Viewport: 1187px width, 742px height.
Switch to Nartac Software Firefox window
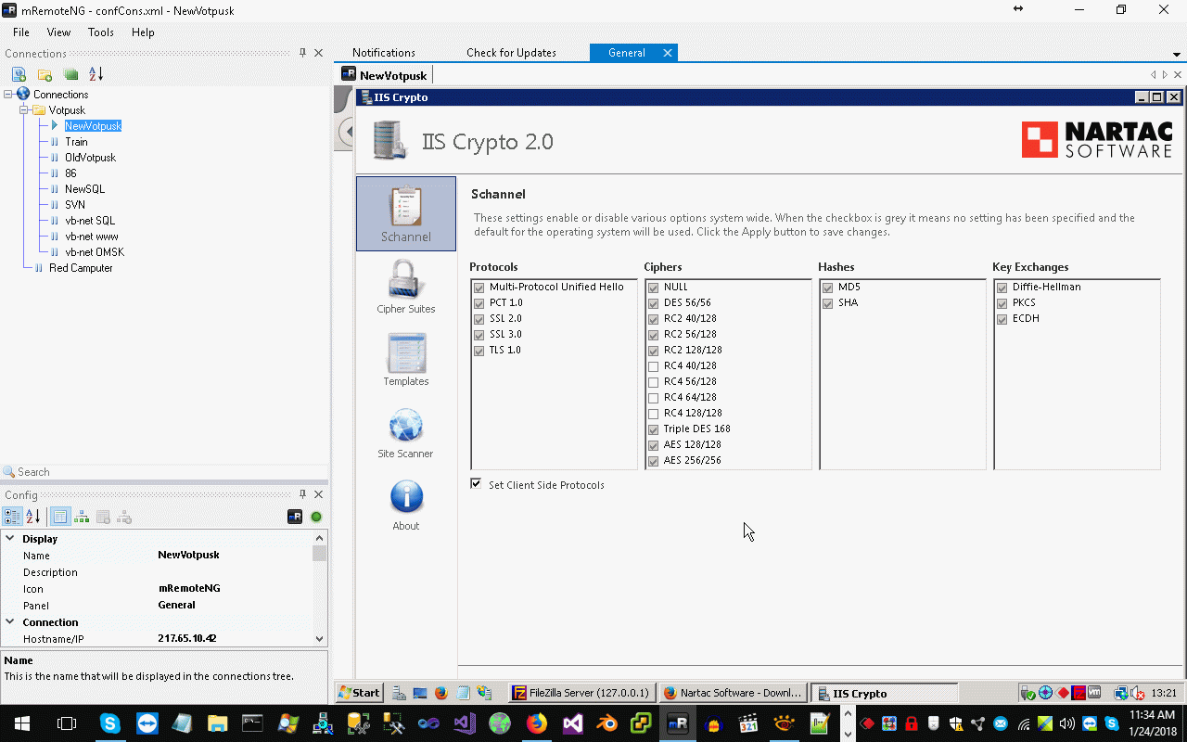[x=733, y=693]
